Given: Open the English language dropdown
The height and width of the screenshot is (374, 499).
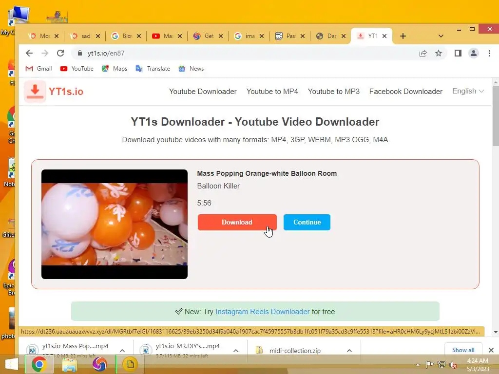Looking at the screenshot, I should coord(468,91).
